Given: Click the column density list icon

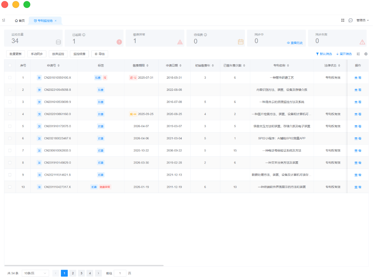Looking at the screenshot, I should click(358, 53).
